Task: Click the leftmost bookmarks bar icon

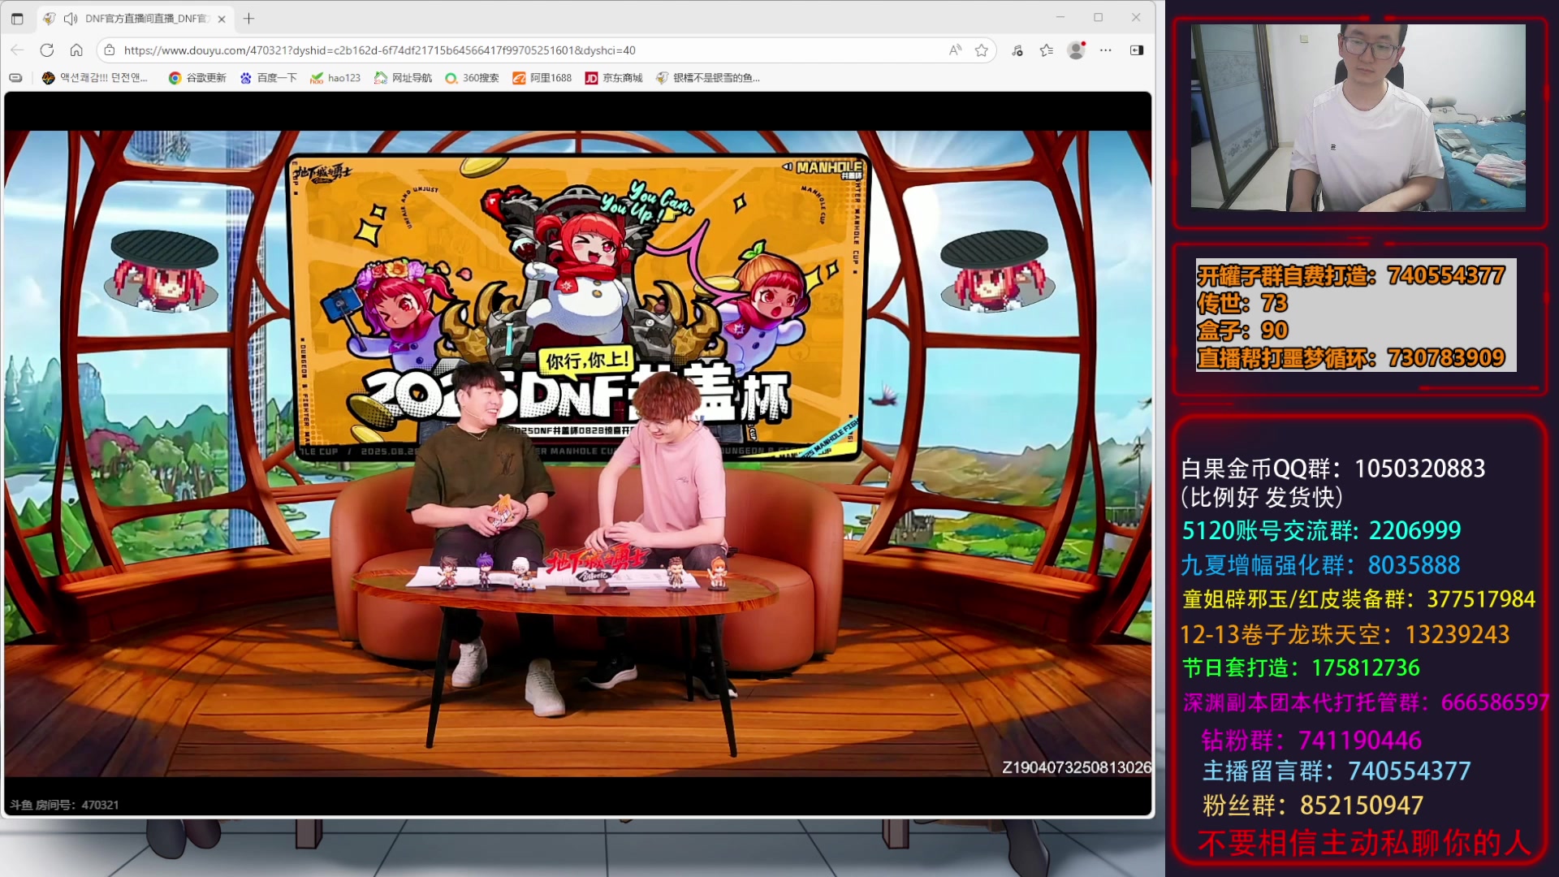Action: coord(15,78)
